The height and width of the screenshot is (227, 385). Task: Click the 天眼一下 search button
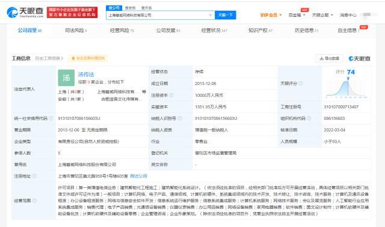tap(226, 15)
